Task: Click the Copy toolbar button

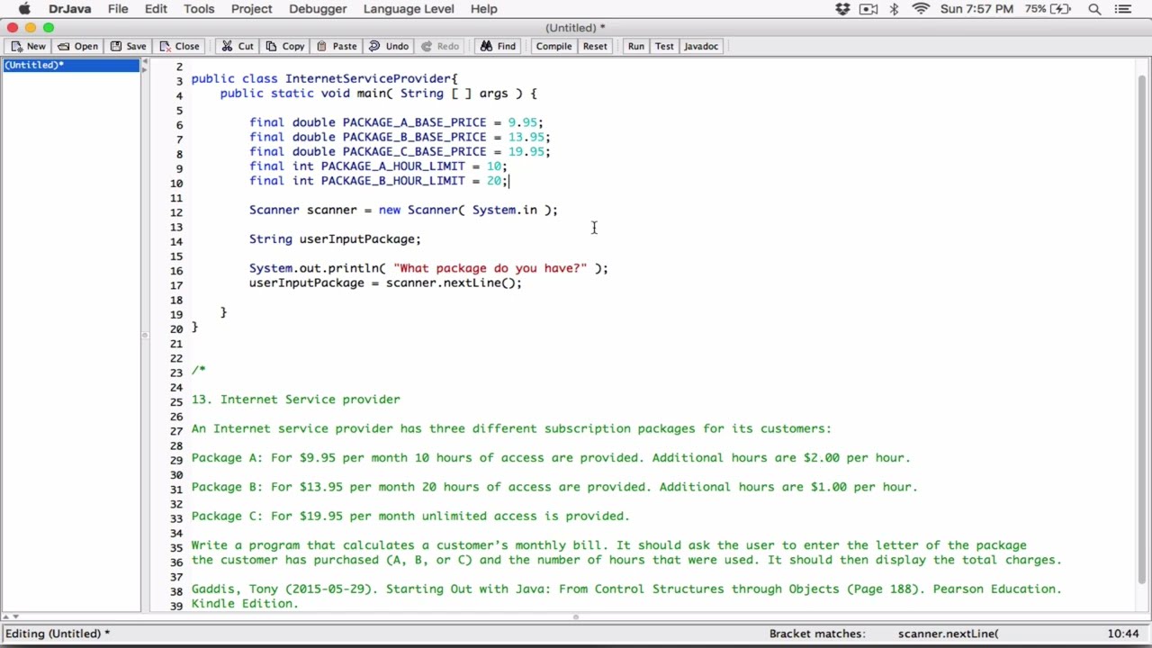Action: (284, 46)
